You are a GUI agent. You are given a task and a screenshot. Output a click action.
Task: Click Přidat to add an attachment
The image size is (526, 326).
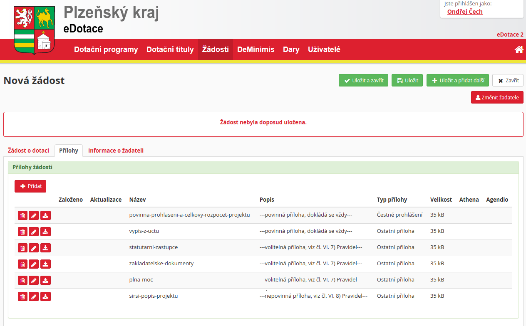[30, 186]
